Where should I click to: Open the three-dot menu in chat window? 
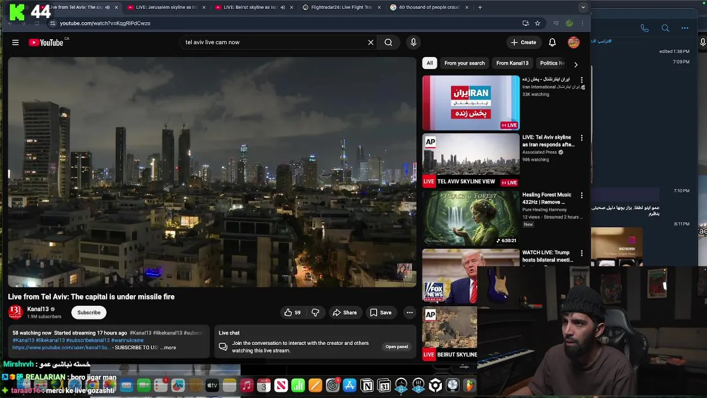pyautogui.click(x=685, y=28)
